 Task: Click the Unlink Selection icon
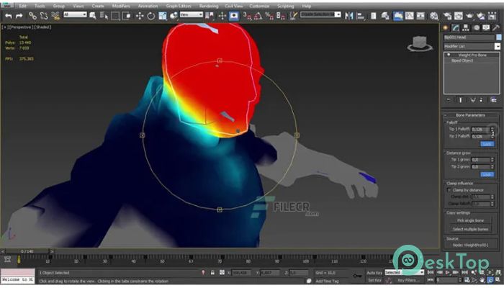pos(44,15)
